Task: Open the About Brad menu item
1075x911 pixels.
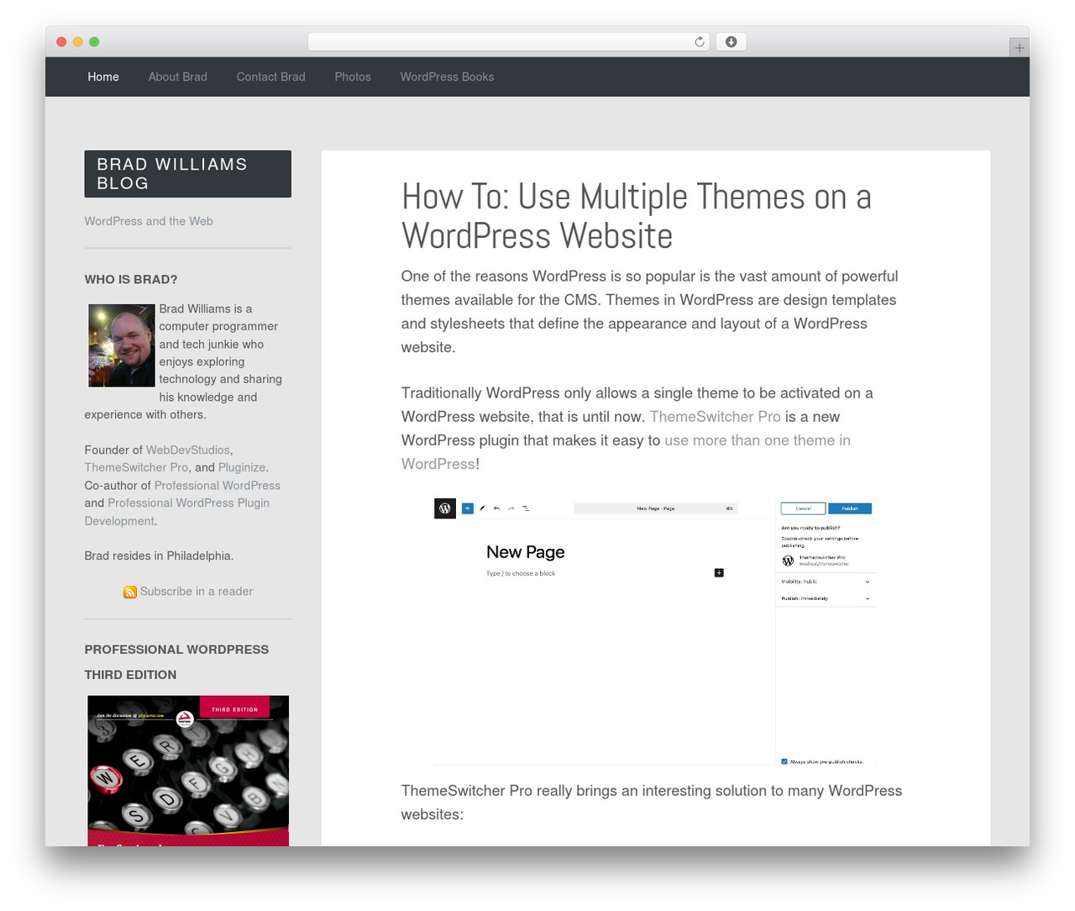Action: click(x=178, y=76)
